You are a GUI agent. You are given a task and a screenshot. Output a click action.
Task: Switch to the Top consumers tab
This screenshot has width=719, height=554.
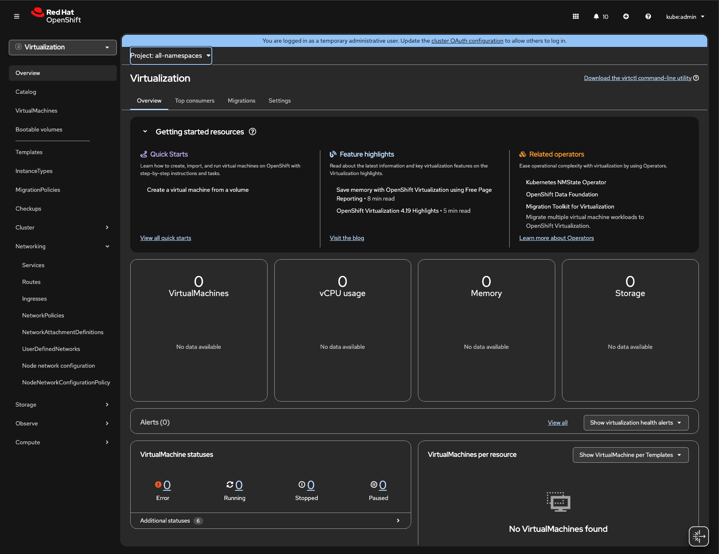click(x=194, y=100)
